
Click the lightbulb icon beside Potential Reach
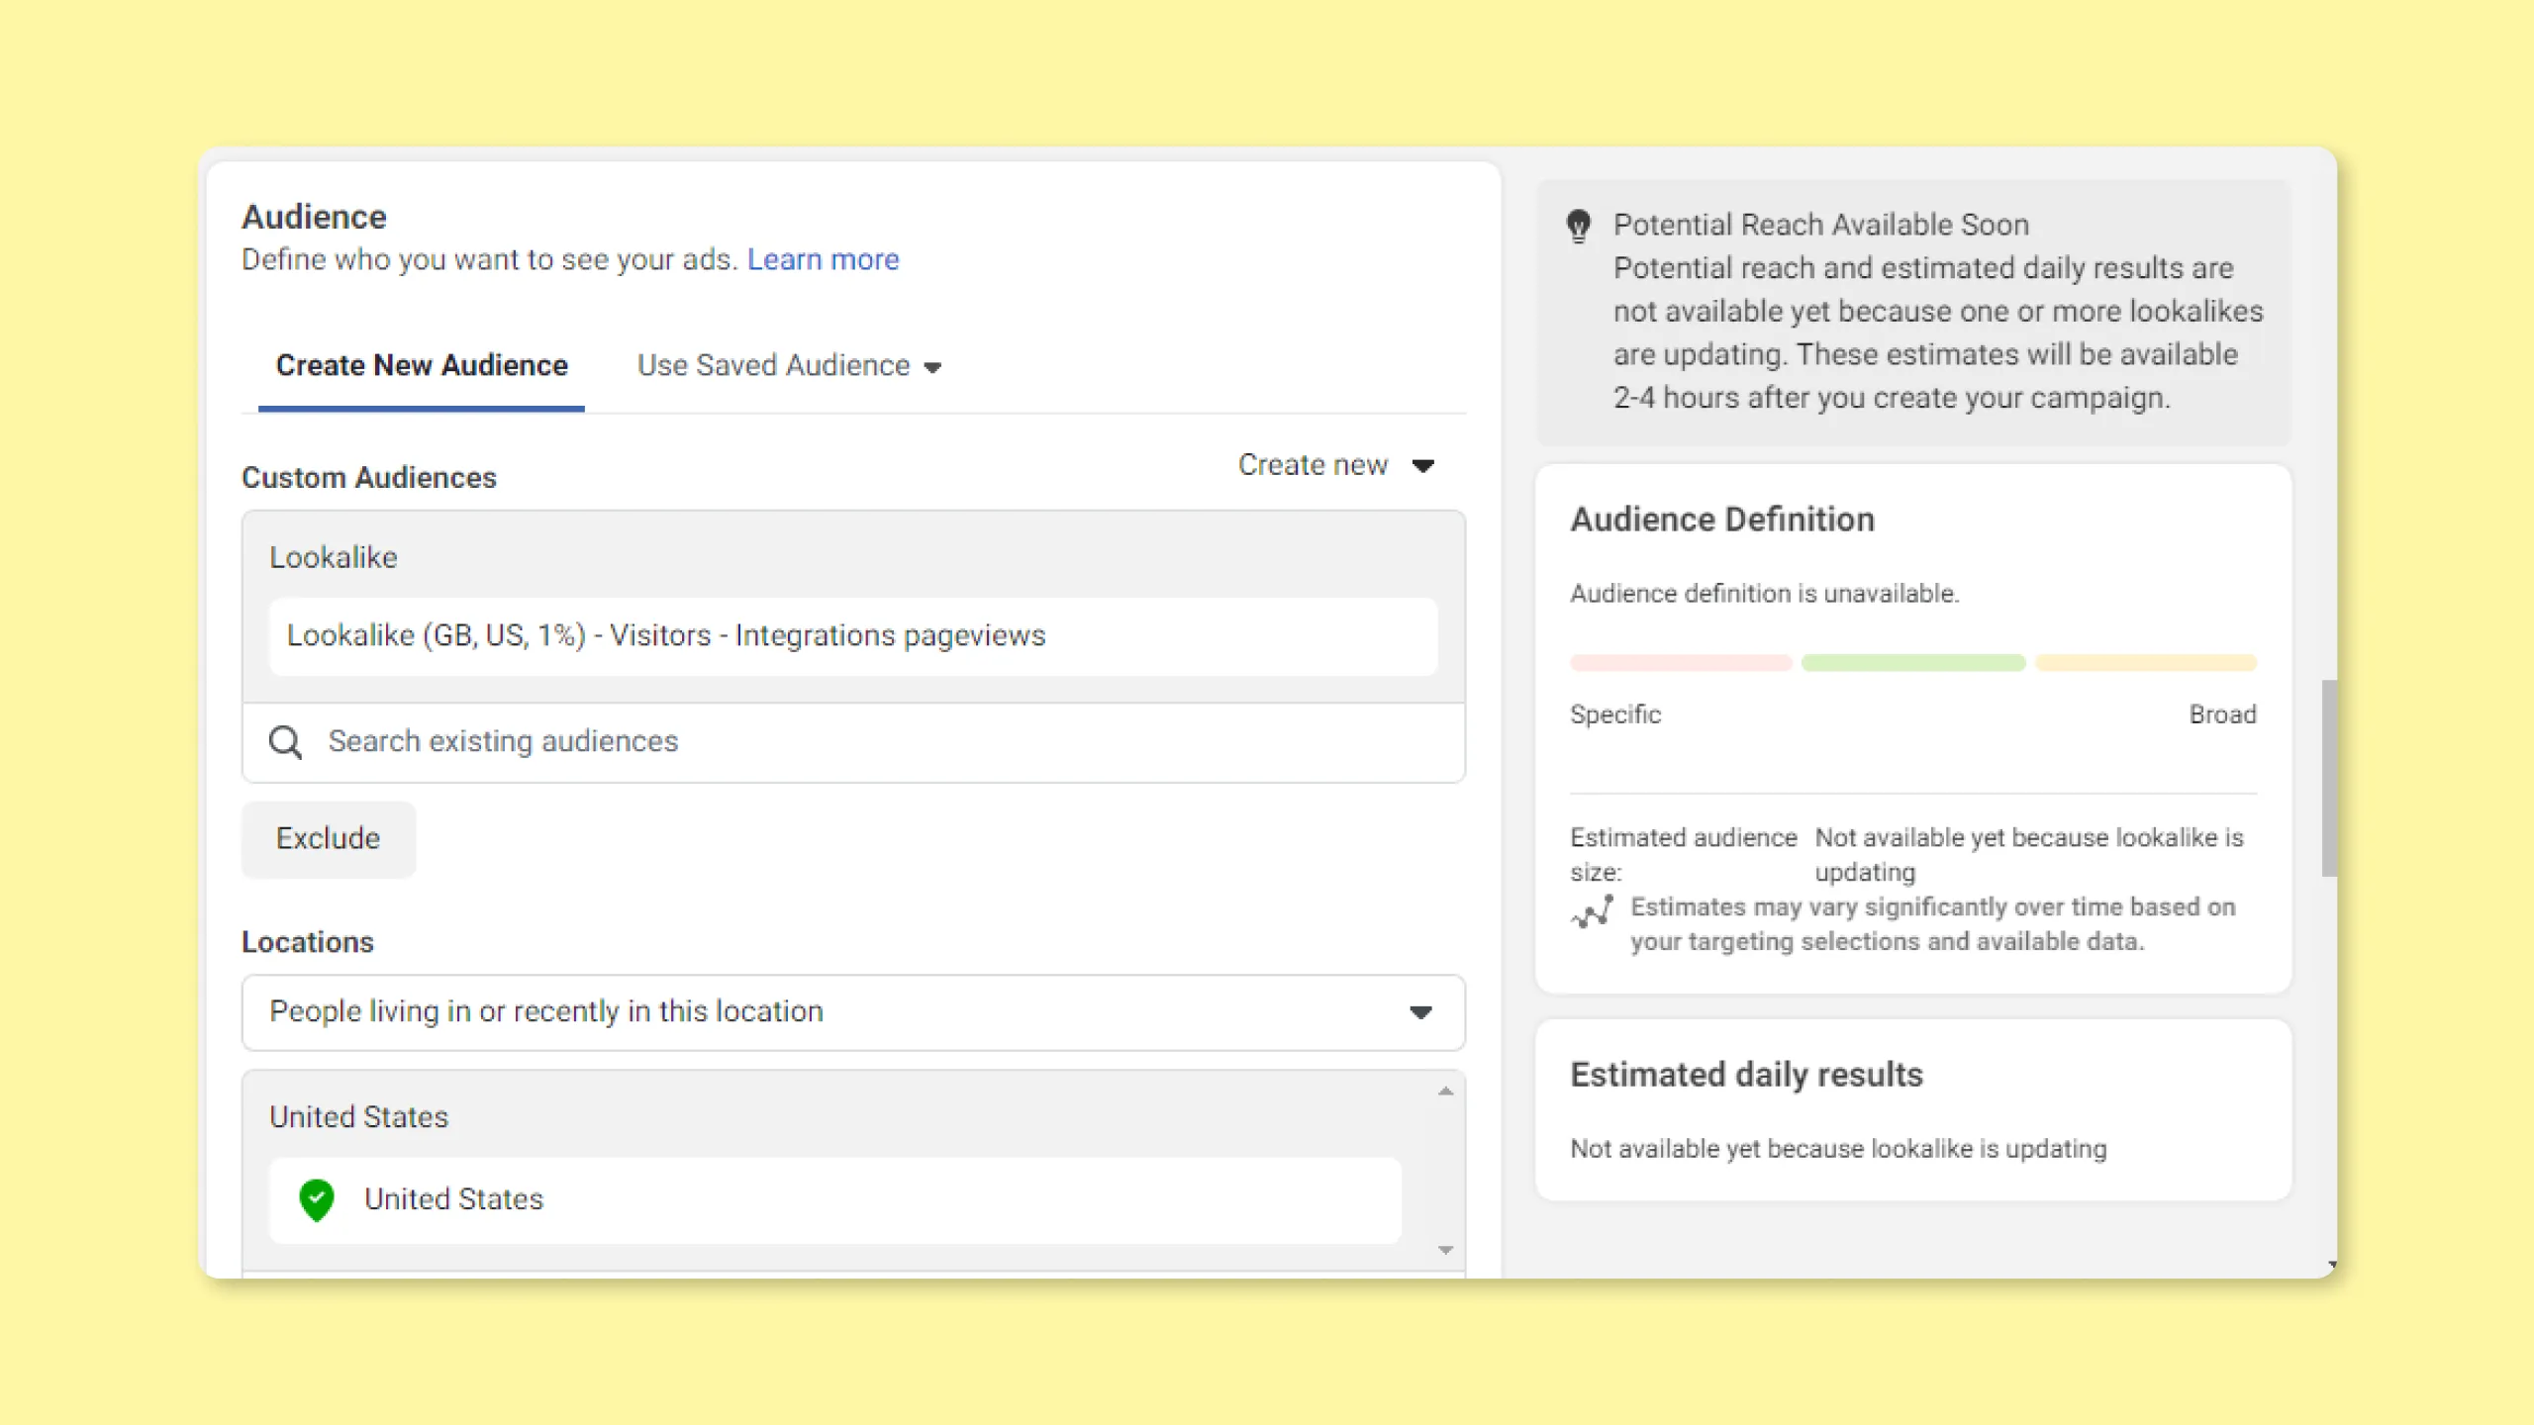click(x=1579, y=226)
